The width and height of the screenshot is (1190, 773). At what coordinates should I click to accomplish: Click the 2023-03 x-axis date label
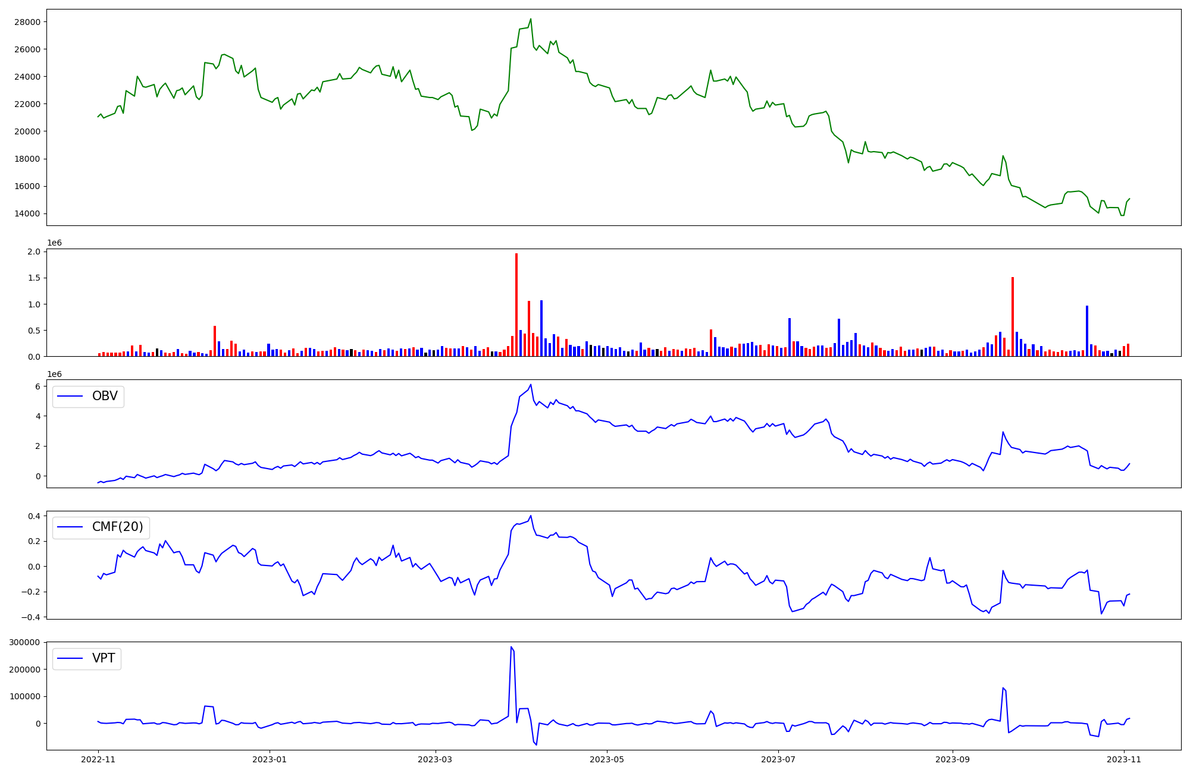click(436, 759)
